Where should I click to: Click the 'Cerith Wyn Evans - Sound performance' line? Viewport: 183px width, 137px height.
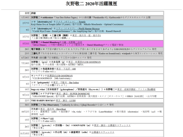click(x=76, y=31)
